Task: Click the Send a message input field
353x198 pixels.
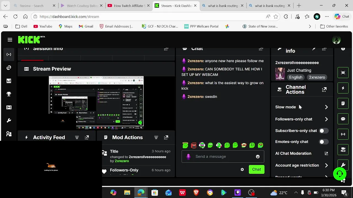Action: (223, 156)
